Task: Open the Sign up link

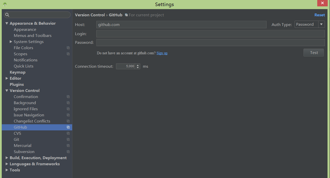Action: click(x=162, y=53)
